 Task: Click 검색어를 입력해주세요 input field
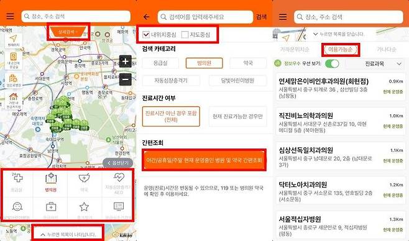(x=205, y=17)
